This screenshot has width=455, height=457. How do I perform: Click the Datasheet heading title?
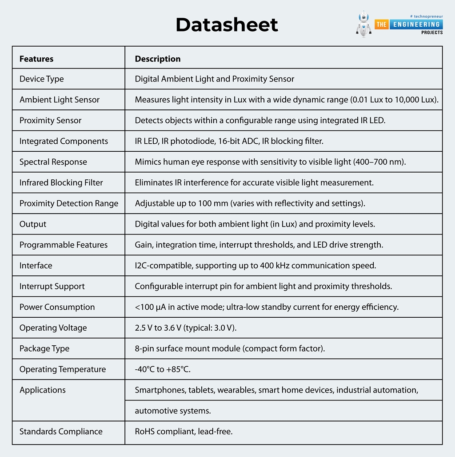point(227,25)
